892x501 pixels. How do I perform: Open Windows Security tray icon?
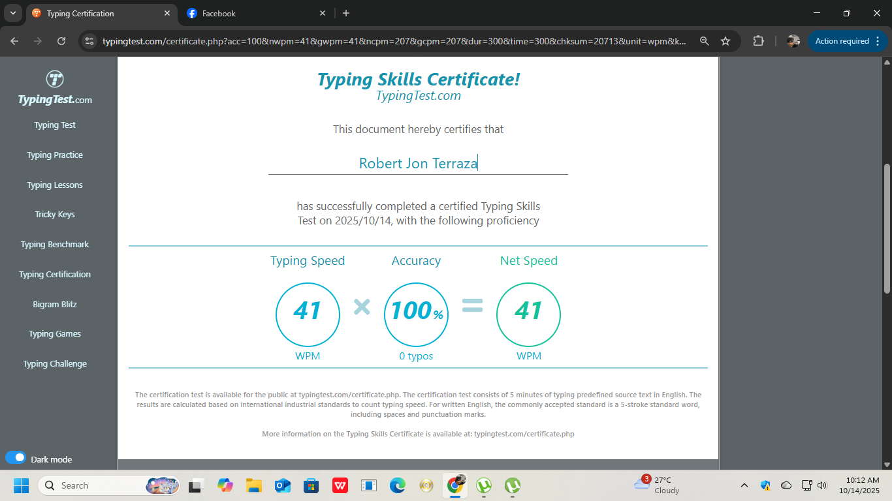[765, 485]
